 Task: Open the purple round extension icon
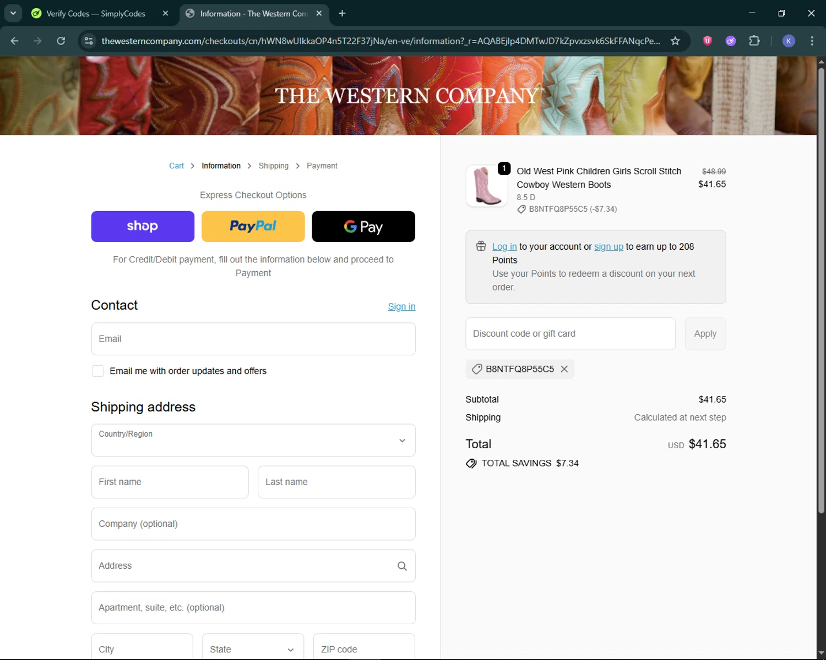pyautogui.click(x=731, y=41)
